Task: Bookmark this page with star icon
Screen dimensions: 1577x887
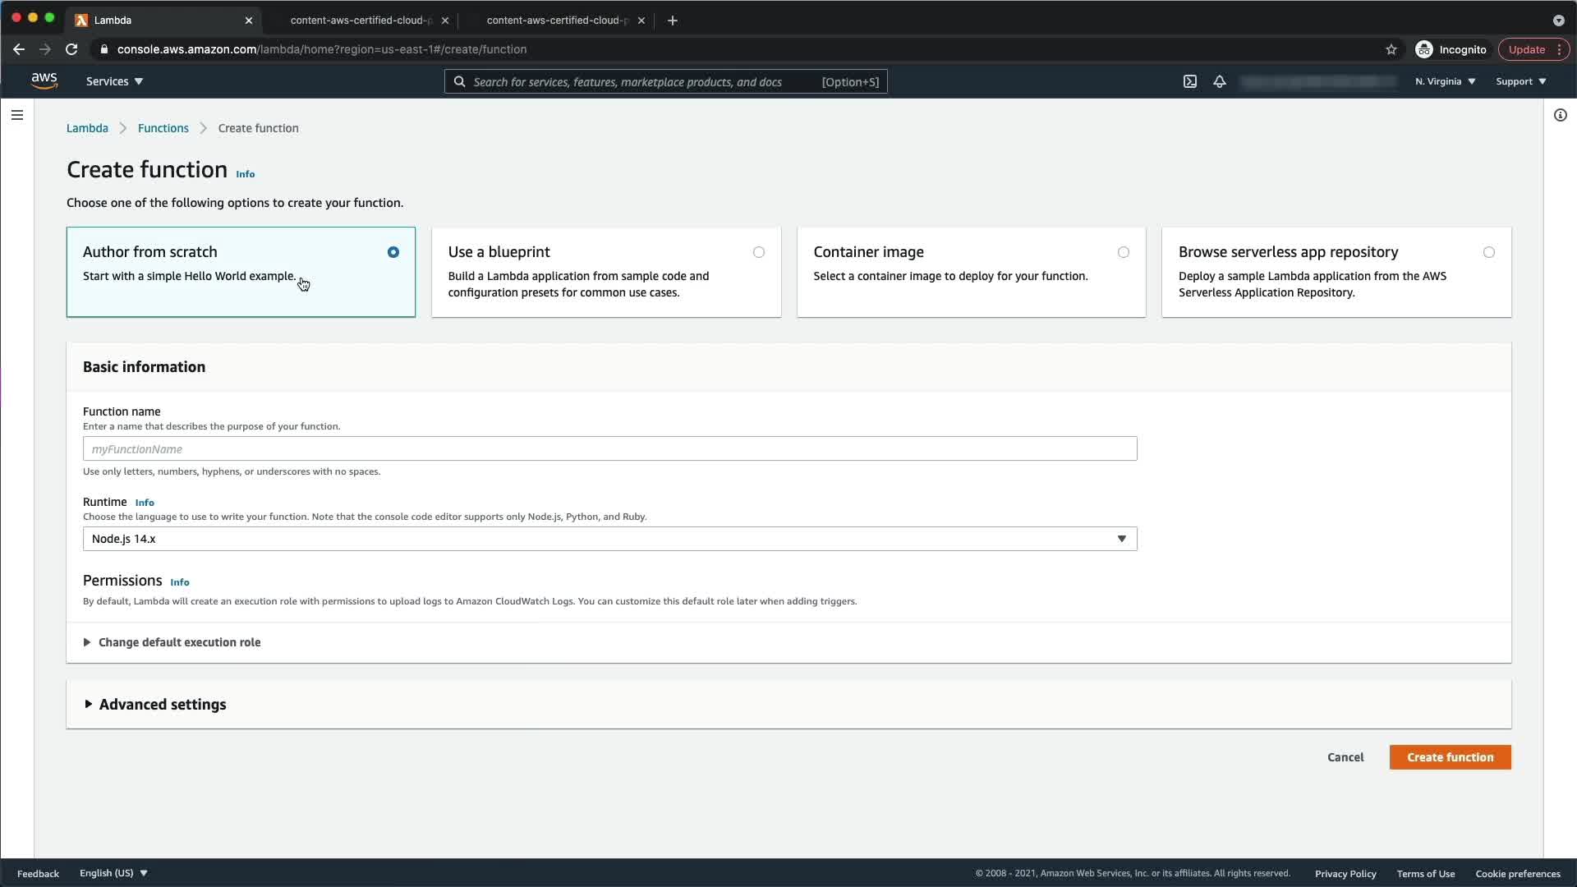Action: click(x=1391, y=49)
